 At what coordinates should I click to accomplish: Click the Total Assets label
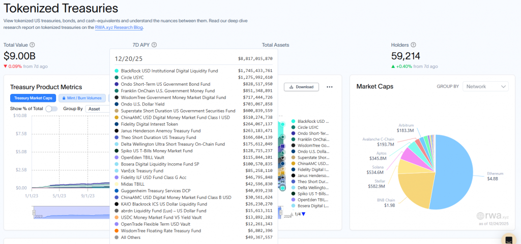pos(275,45)
